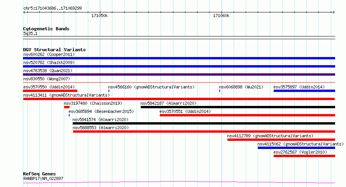This screenshot has width=346, height=187.
Task: Select the red esv2762567 variant bar
Action: tap(304, 156)
